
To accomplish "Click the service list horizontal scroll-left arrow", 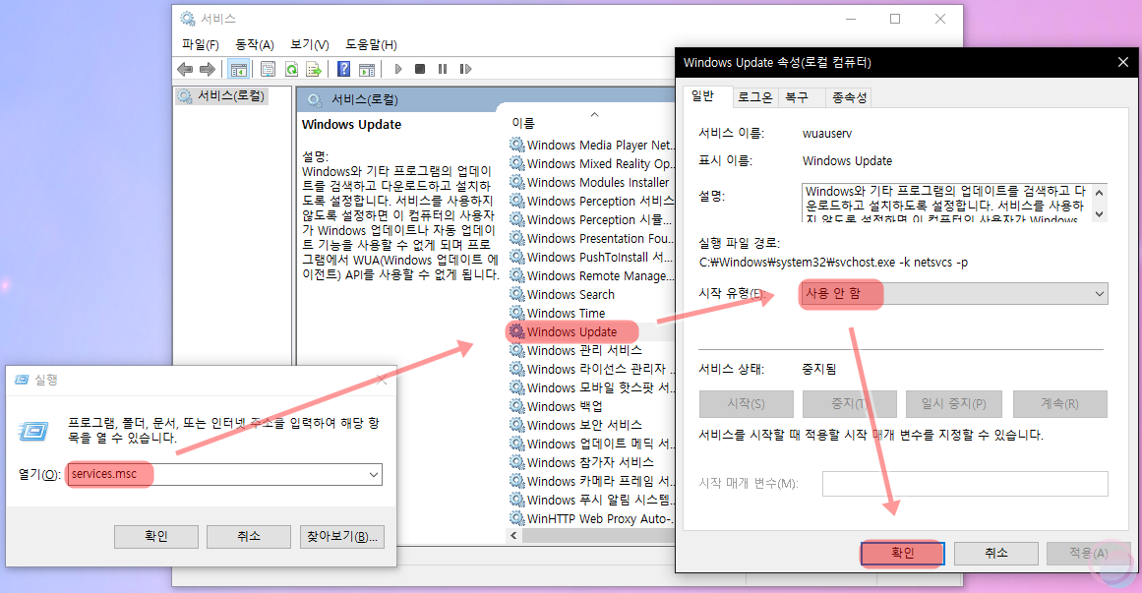I will pos(514,535).
